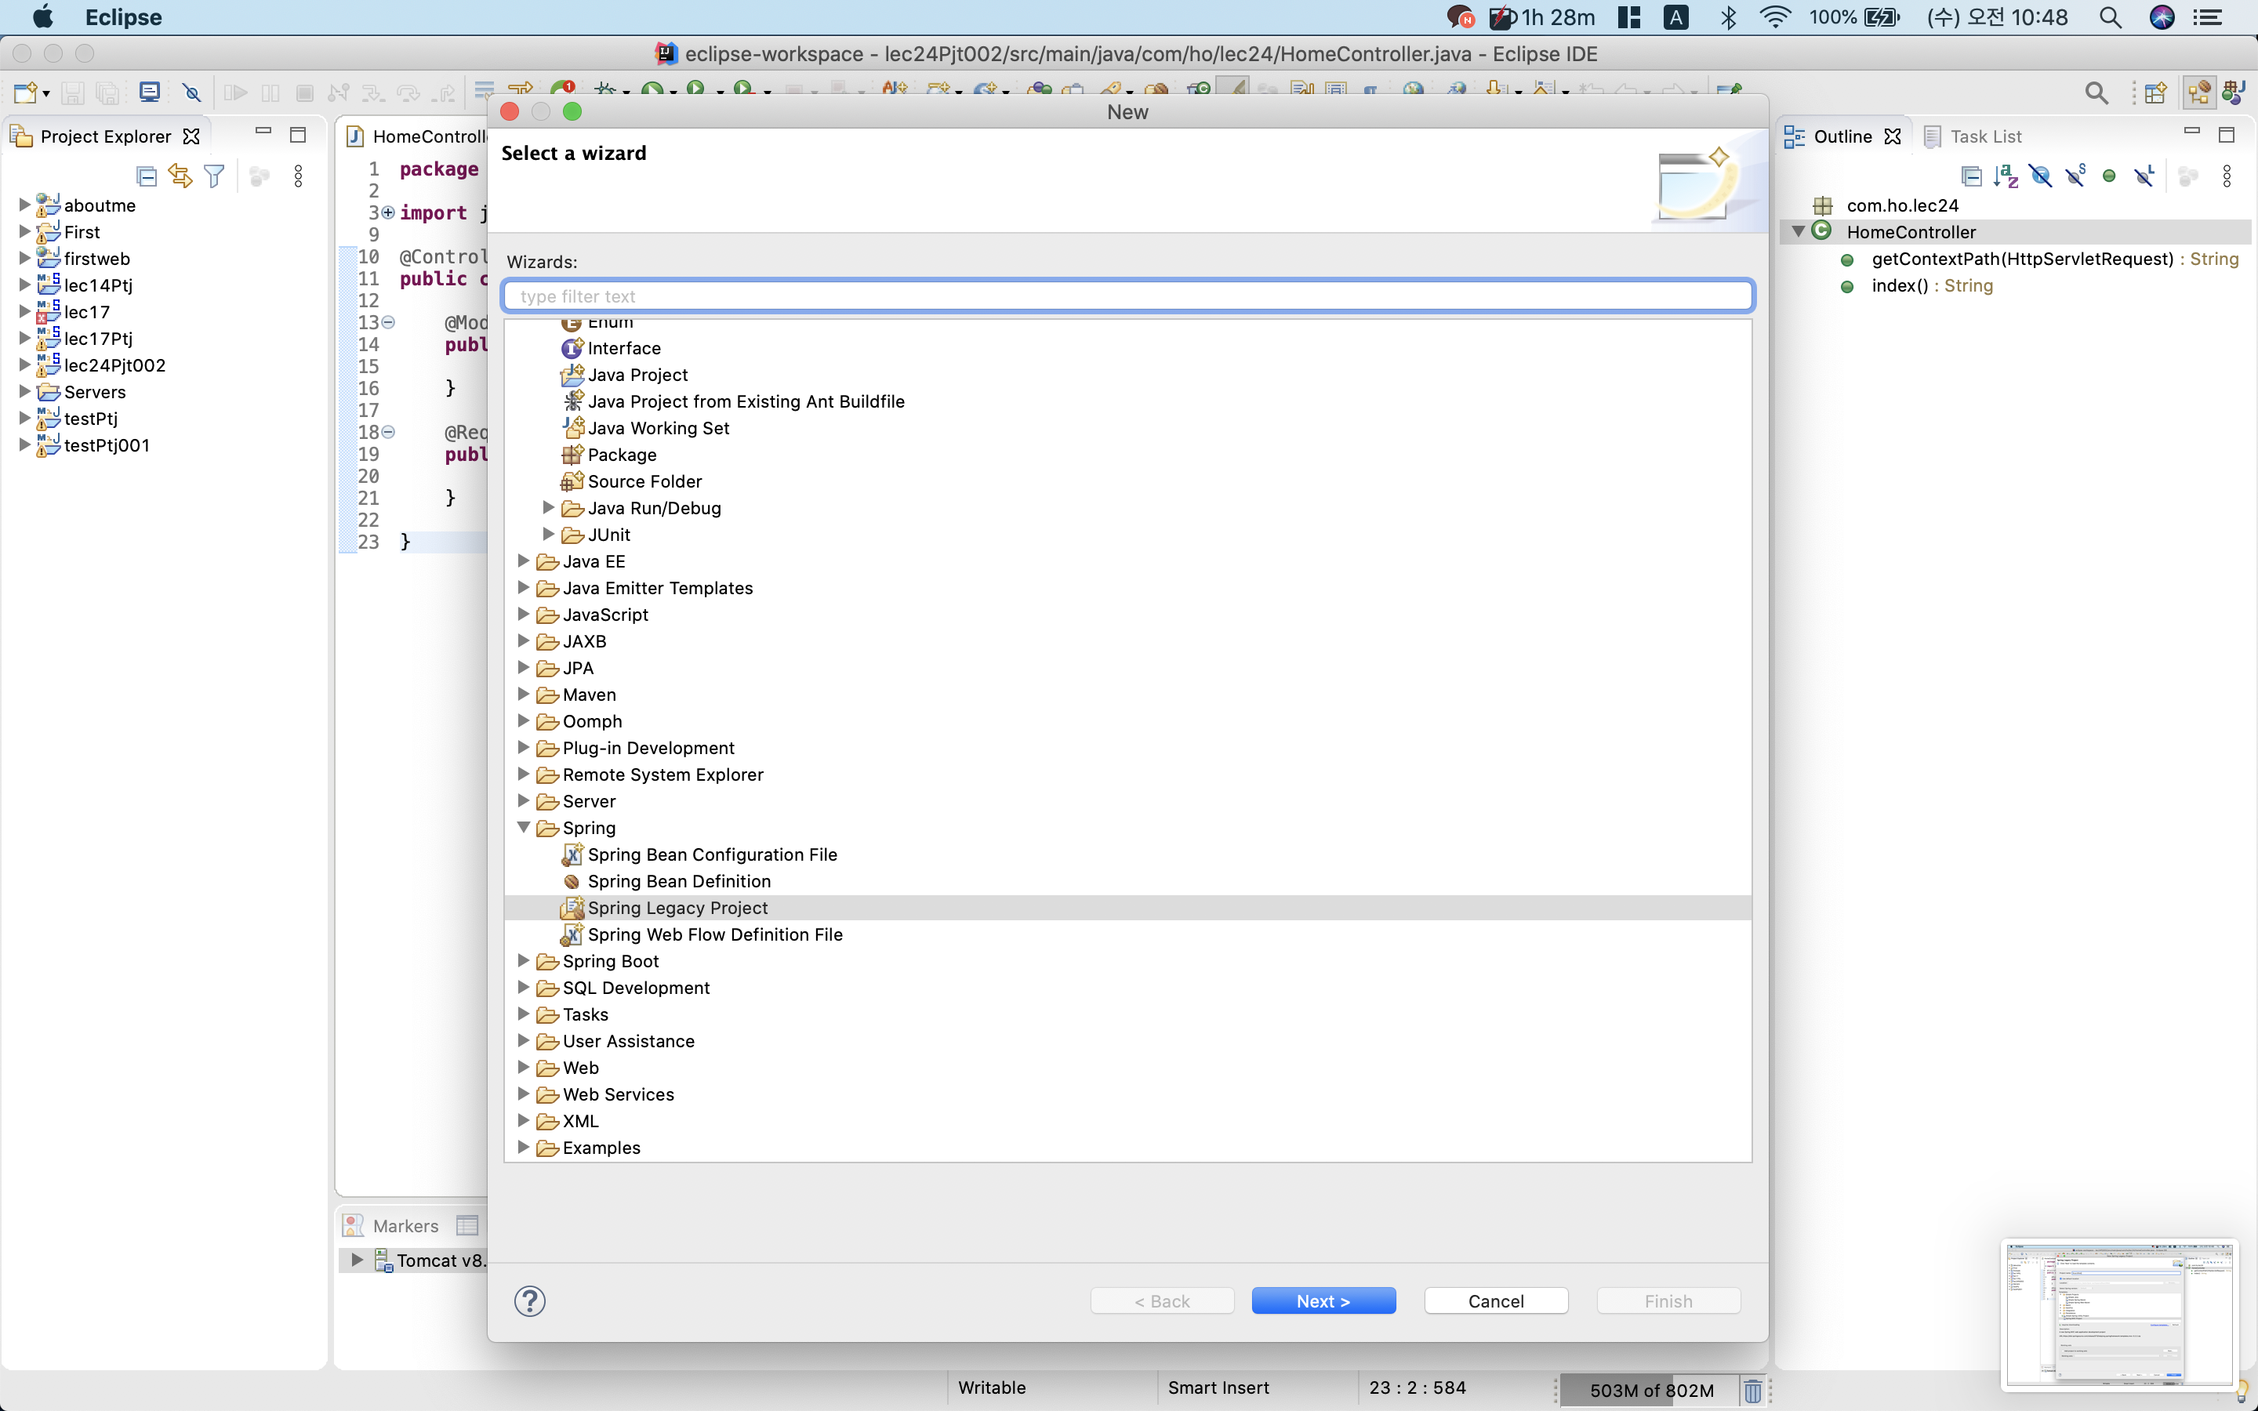The image size is (2258, 1411).
Task: Open the Markers tab
Action: coord(404,1225)
